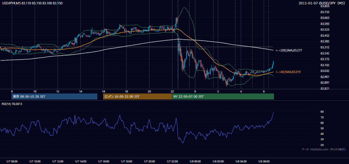Select the ロンドン 16:00-22:00 JST session bar
349x164 pixels.
[x=137, y=96]
